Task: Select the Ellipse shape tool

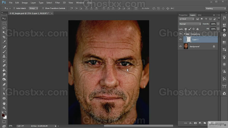Action: tap(4, 99)
